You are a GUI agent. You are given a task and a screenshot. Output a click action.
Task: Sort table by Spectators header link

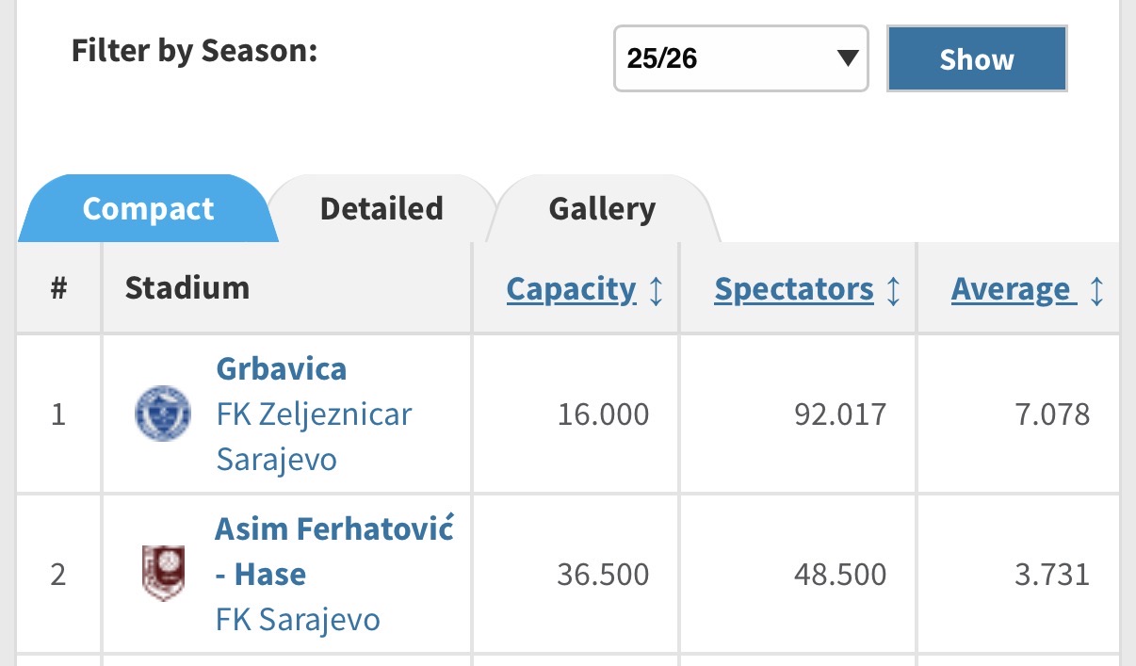pyautogui.click(x=793, y=288)
